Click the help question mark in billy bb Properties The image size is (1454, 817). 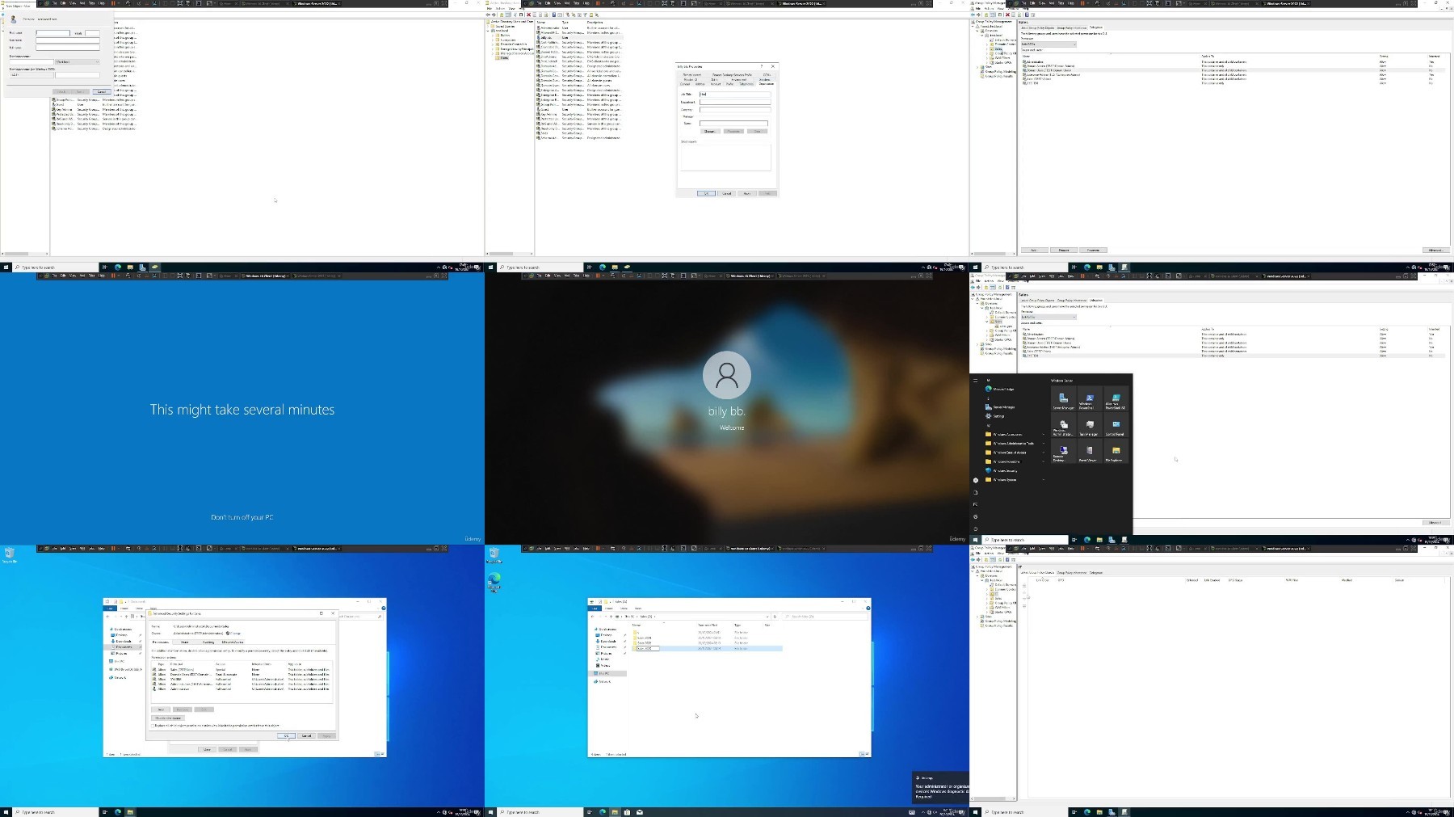(762, 66)
